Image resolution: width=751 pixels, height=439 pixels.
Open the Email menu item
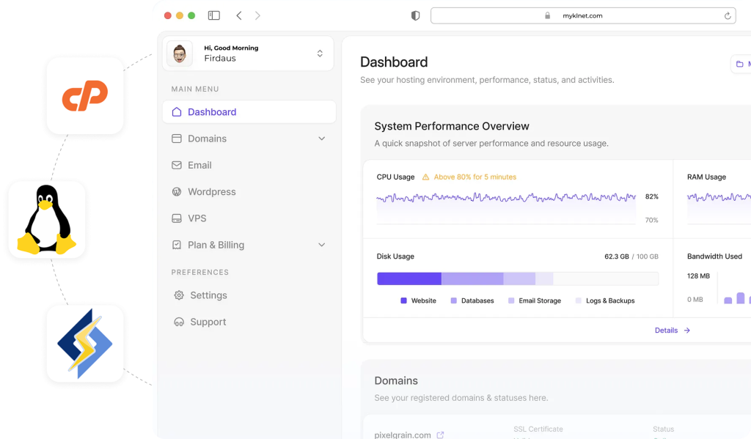(x=249, y=165)
